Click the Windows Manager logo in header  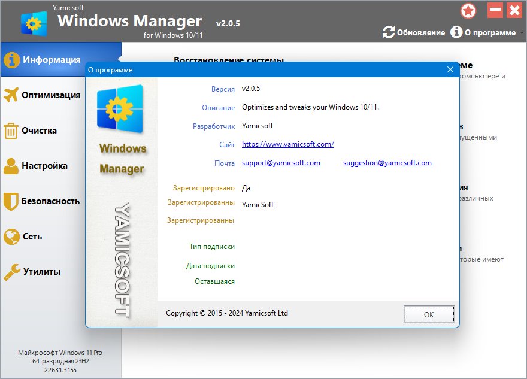34,23
